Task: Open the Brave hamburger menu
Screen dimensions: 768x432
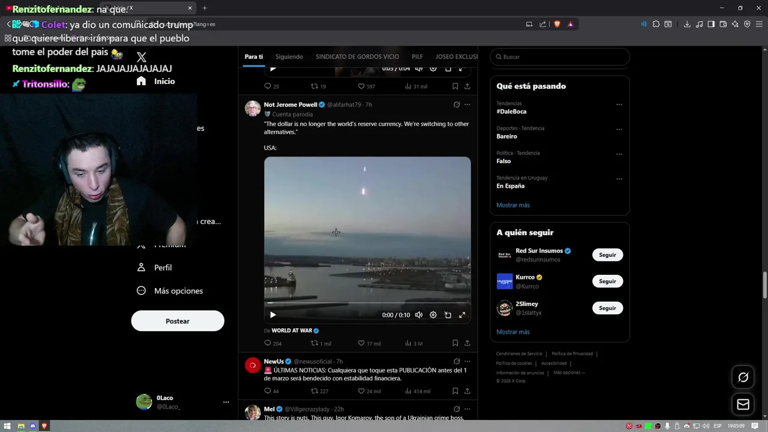Action: pyautogui.click(x=758, y=24)
